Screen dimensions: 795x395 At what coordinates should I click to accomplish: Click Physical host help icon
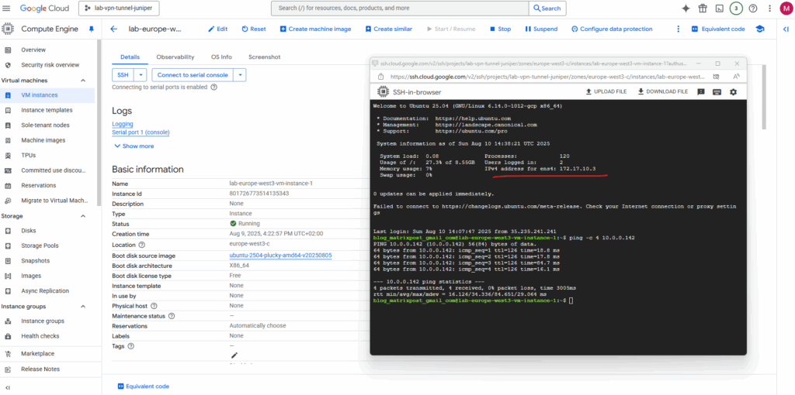(x=154, y=306)
